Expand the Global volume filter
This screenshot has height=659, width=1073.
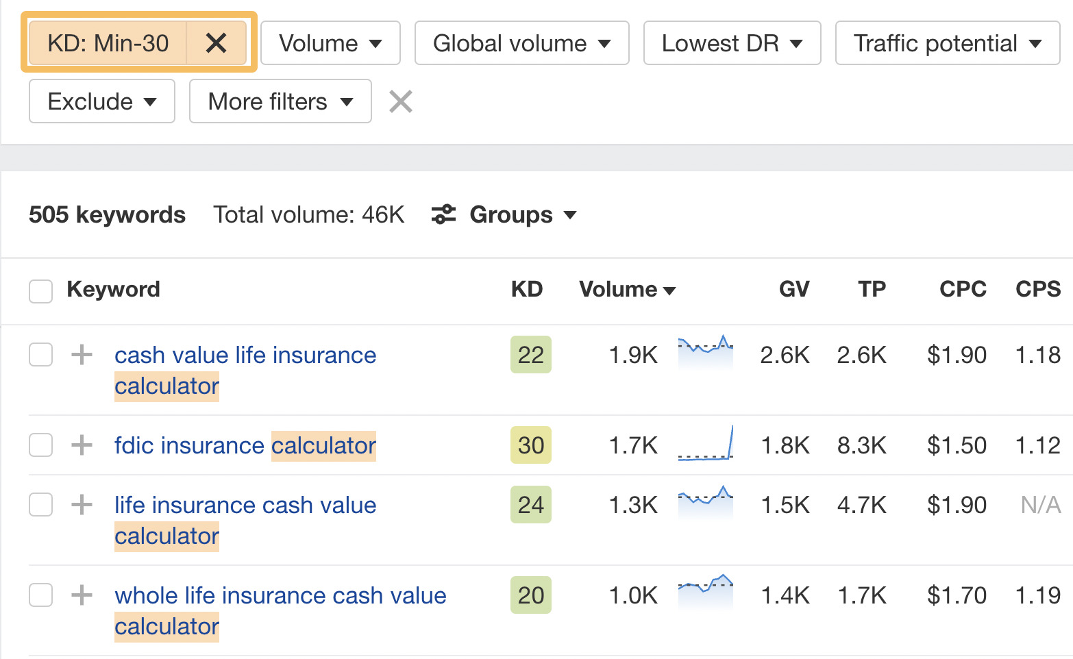click(x=521, y=42)
